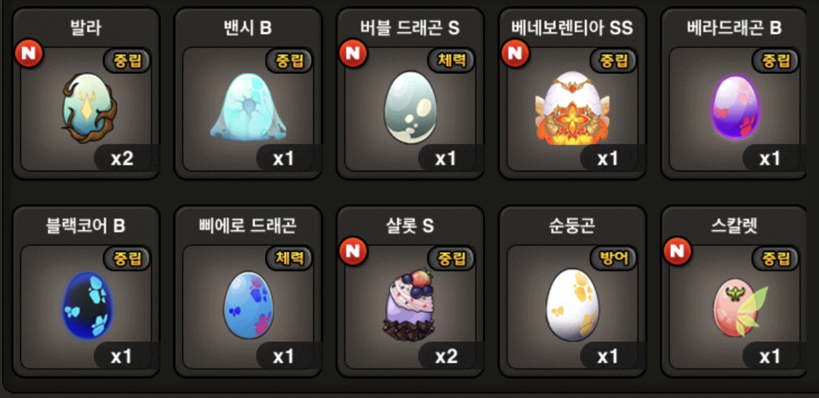Select the dark blue 블랙코어 B egg
Screen dimensions: 819x398
87,305
